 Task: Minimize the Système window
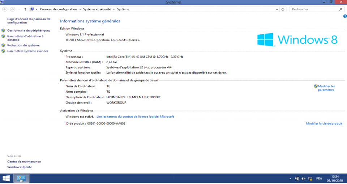tap(324, 2)
